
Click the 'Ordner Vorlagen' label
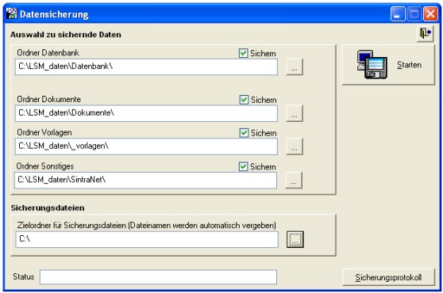[44, 132]
